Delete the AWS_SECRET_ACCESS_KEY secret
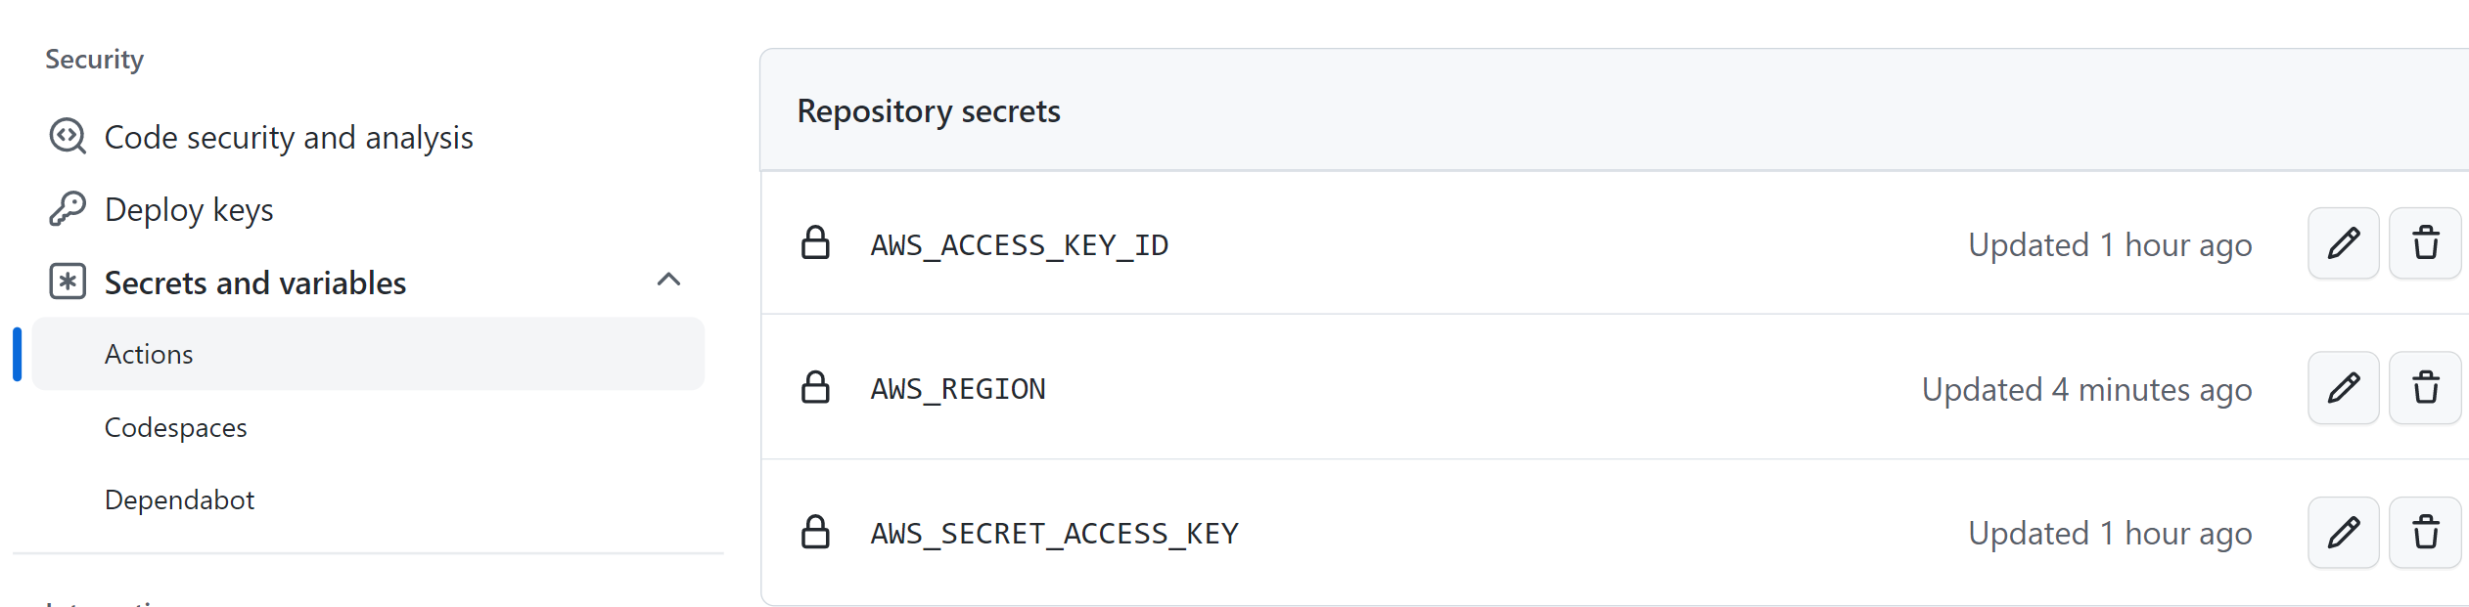Screen dimensions: 2469x607 coord(2425,533)
